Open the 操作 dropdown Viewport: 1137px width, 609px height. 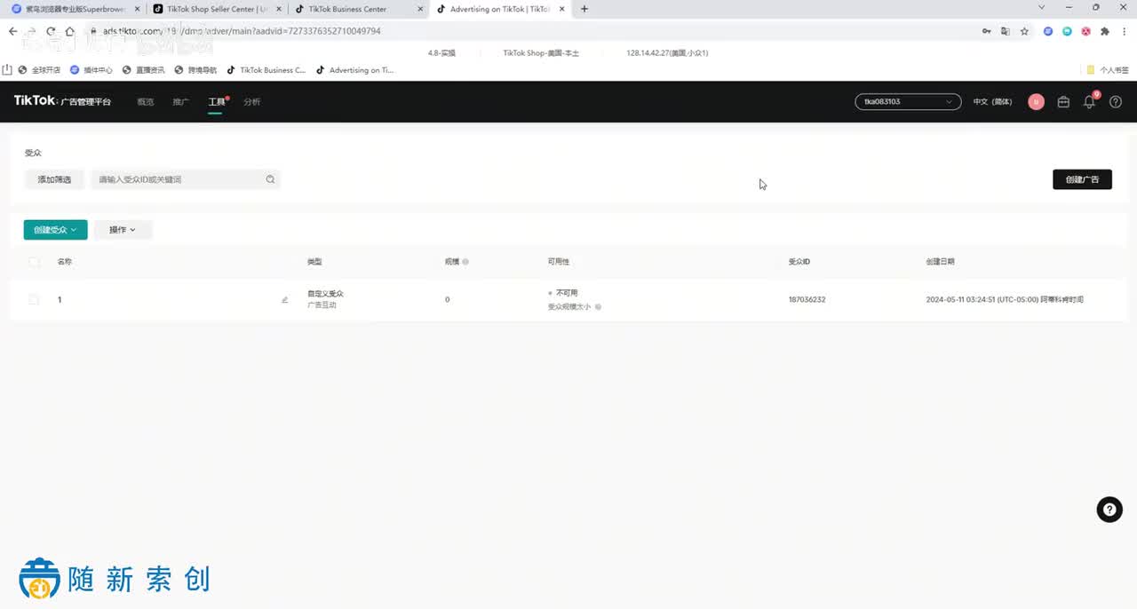[123, 230]
